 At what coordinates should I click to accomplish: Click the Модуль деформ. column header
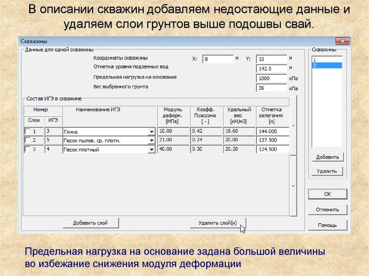[173, 116]
